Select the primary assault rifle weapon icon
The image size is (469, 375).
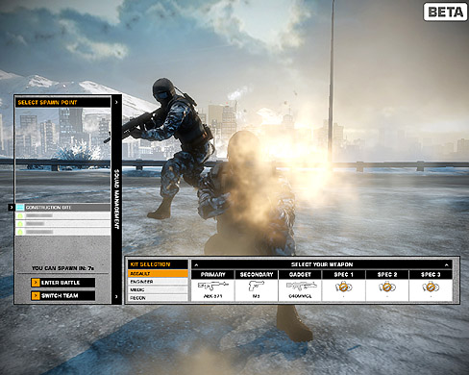pyautogui.click(x=212, y=286)
